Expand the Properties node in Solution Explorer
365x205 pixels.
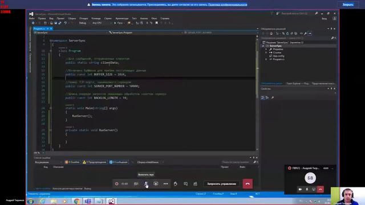[266, 50]
